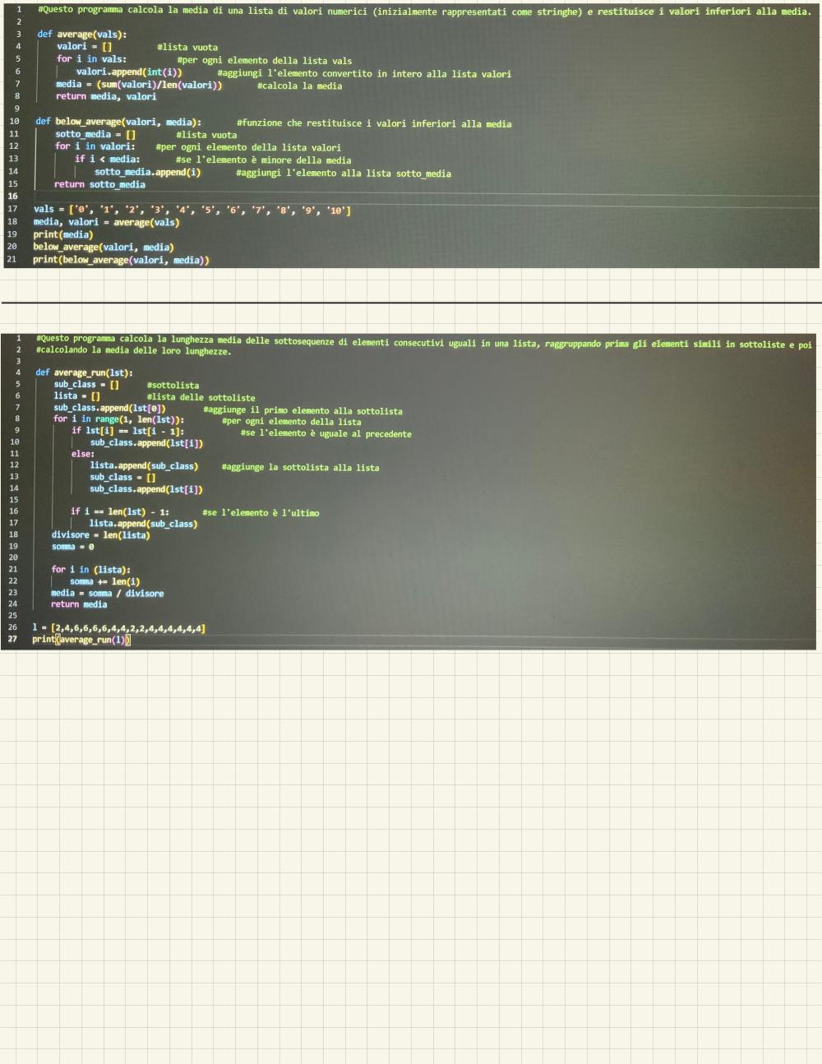The width and height of the screenshot is (822, 1064).
Task: Open the top code photo about below-average values
Action: click(x=411, y=134)
